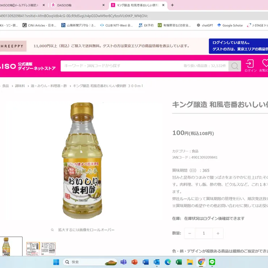The image size is (268, 268).
Task: Click JANコード 4901309209841 text
Action: click(195, 158)
